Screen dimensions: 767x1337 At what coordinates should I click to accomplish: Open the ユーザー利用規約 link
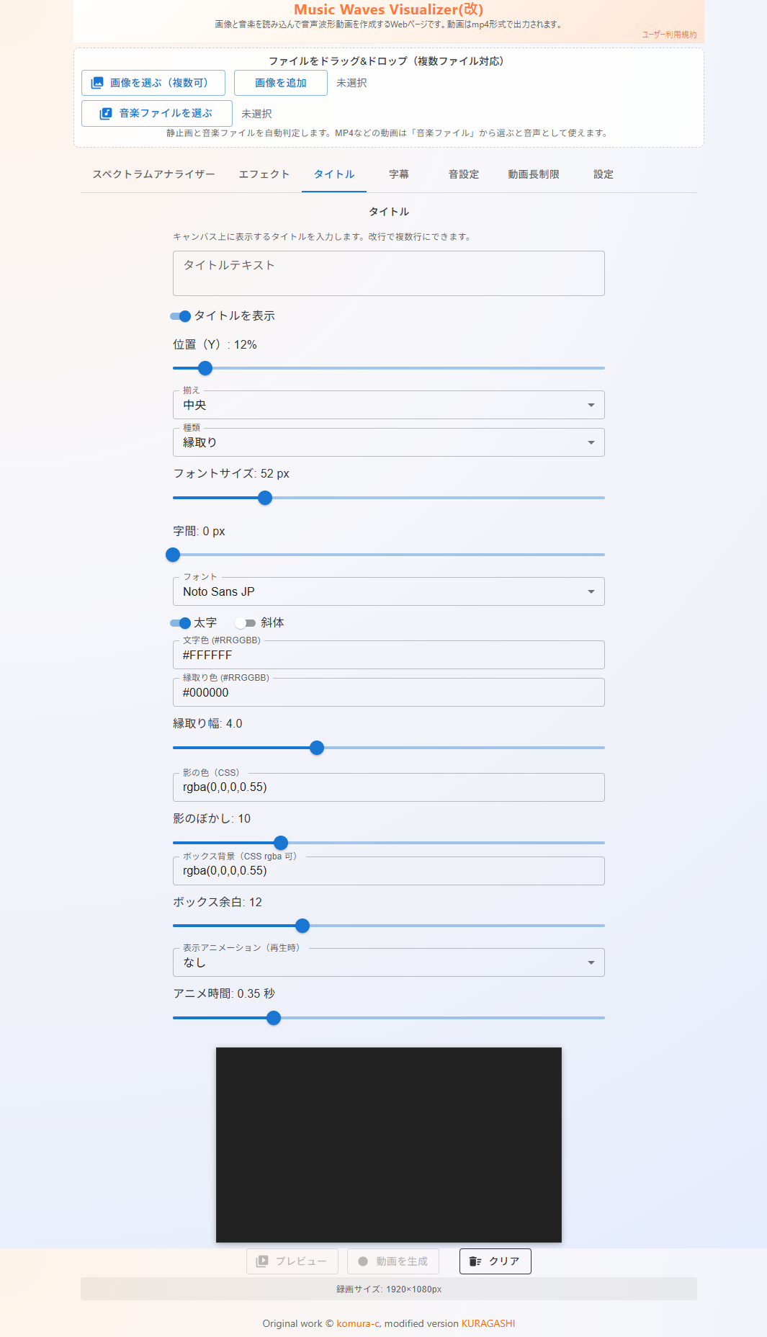click(x=670, y=33)
